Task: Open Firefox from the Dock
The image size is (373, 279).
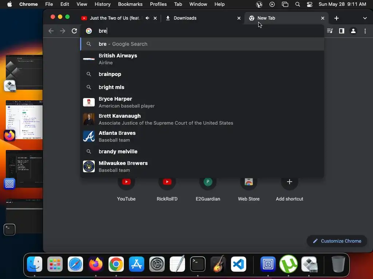Action: click(x=96, y=264)
